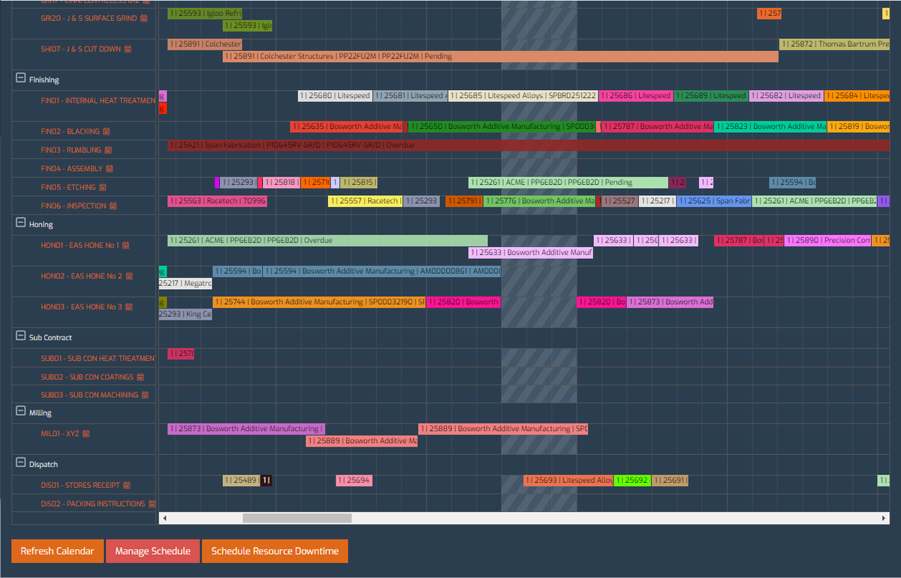Select pink 25694 bar in Stores Receipt
Viewport: 901px width, 578px height.
354,480
